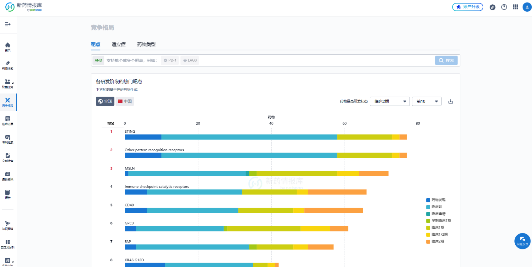Screen dimensions: 532x267
Task: Click the link icon in top header
Action: [x=492, y=7]
